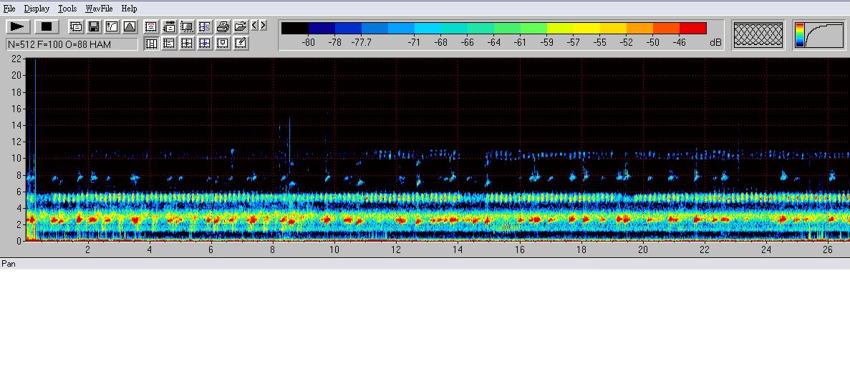Image resolution: width=850 pixels, height=366 pixels.
Task: Click the printer icon
Action: tap(223, 27)
